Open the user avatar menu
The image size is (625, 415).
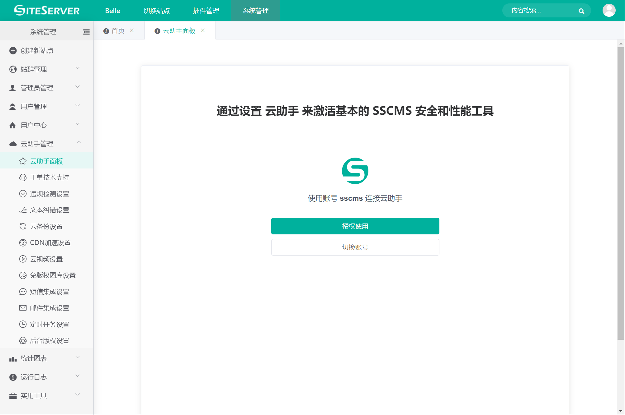pyautogui.click(x=609, y=11)
